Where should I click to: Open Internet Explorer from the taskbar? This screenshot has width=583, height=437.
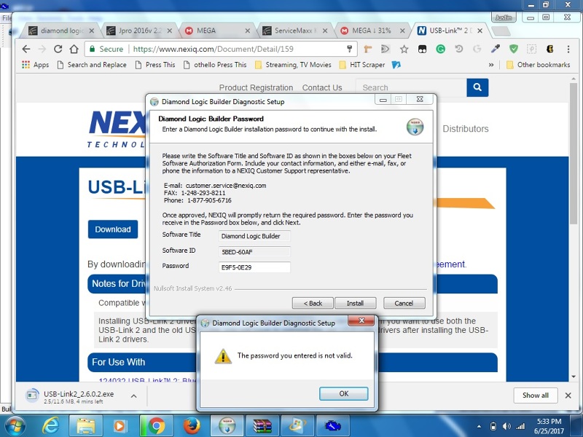click(x=51, y=425)
